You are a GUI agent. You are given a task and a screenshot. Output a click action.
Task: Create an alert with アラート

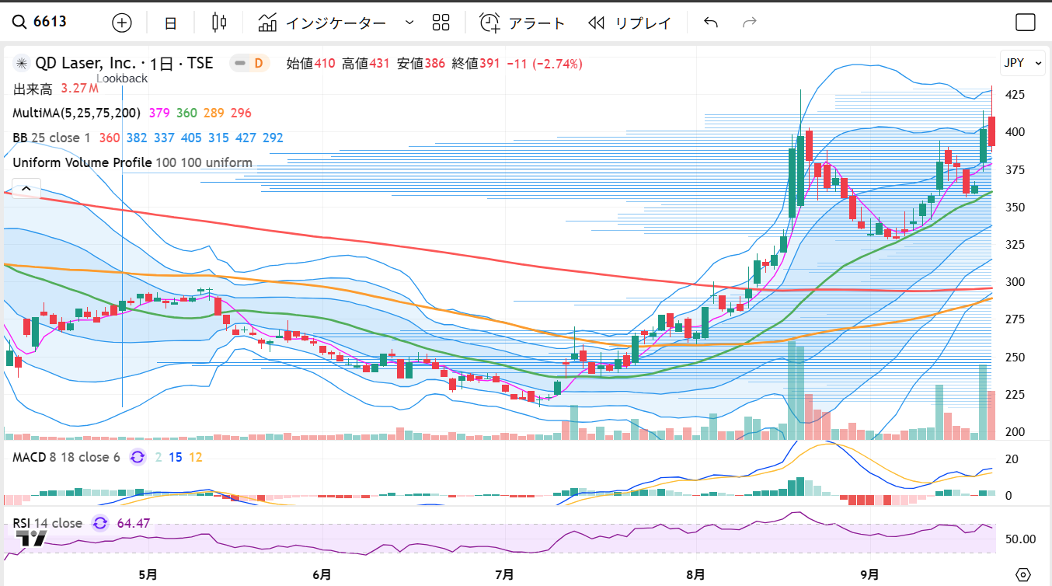pyautogui.click(x=522, y=23)
